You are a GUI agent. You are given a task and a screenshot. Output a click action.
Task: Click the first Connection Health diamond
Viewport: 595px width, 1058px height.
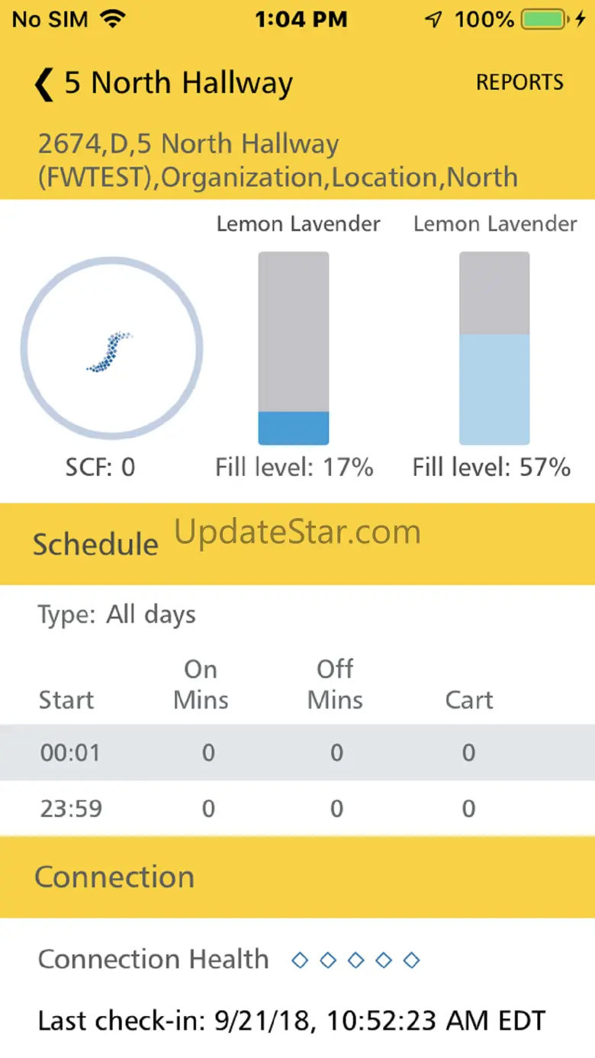pyautogui.click(x=301, y=960)
